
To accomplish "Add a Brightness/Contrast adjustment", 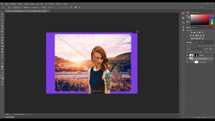I will pyautogui.click(x=191, y=33).
